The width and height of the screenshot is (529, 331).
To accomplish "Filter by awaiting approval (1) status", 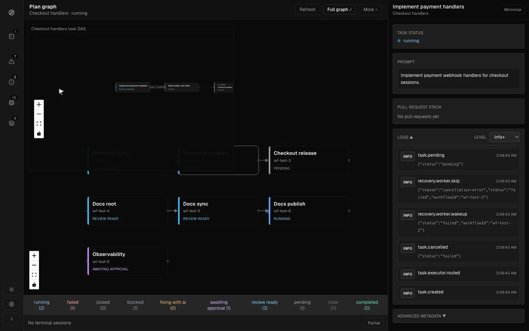I will [219, 305].
